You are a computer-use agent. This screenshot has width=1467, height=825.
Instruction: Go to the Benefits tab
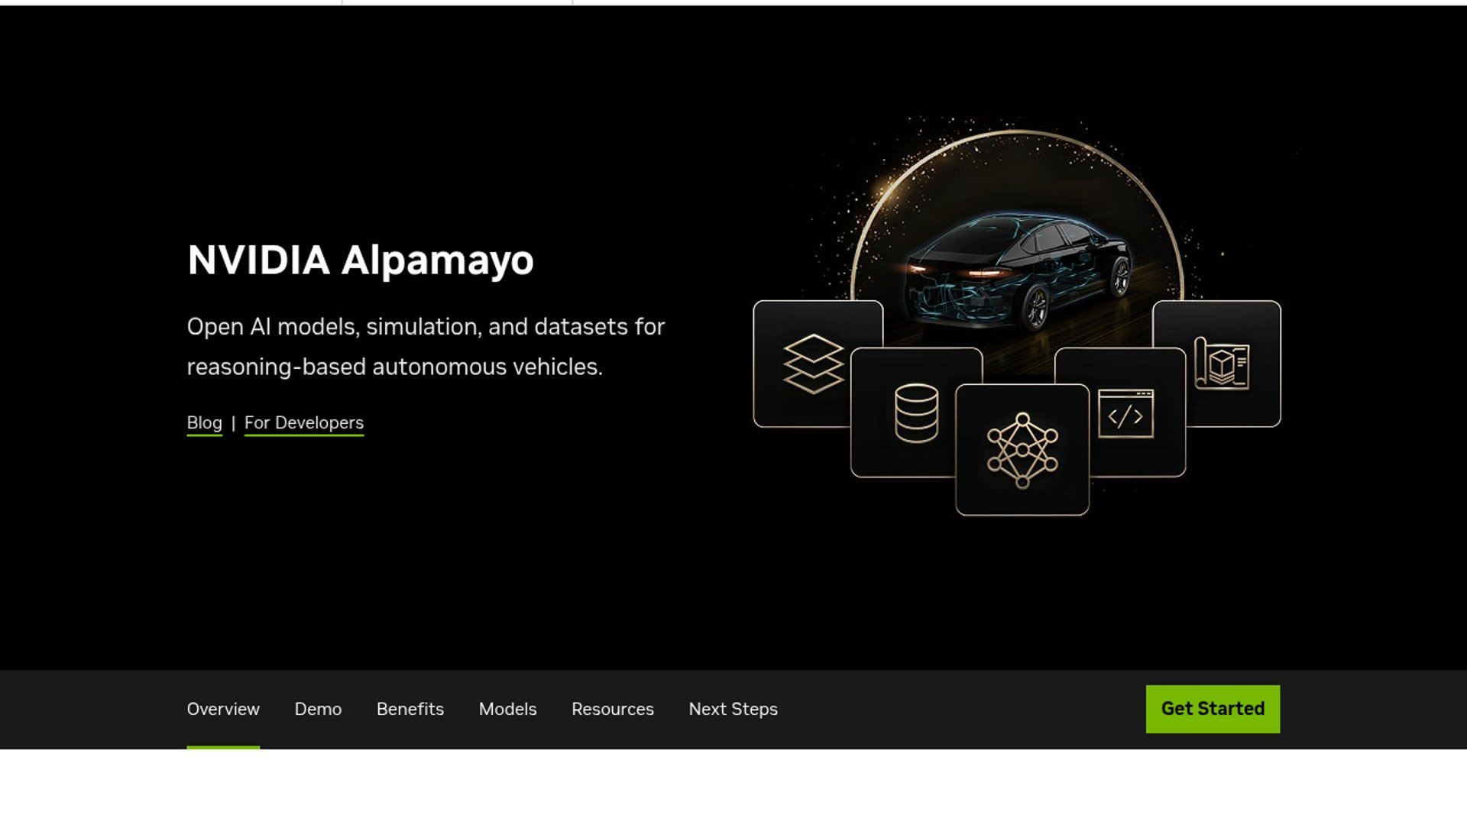pyautogui.click(x=410, y=709)
